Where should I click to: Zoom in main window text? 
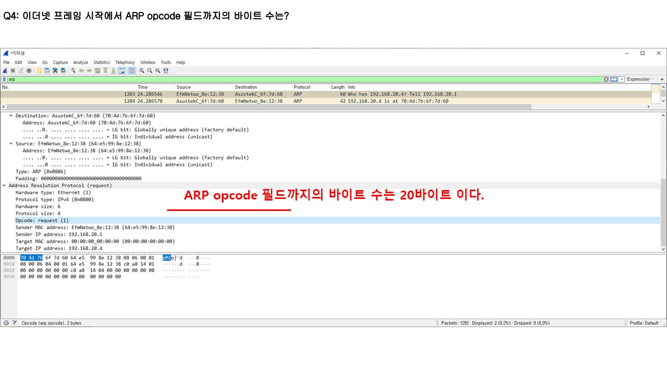(142, 70)
